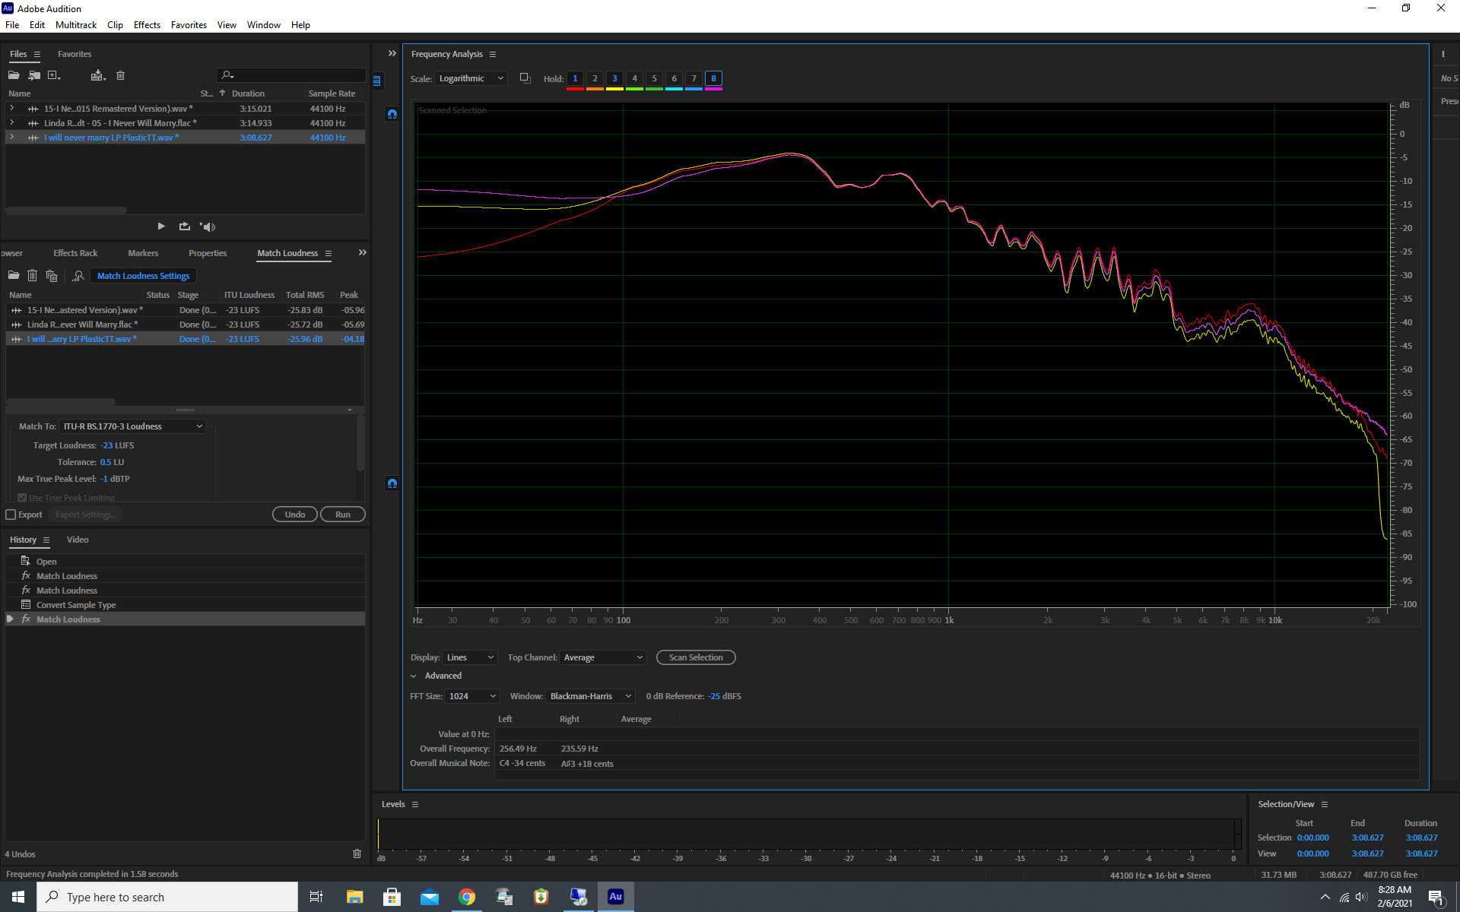
Task: Open the Match To loudness dropdown
Action: pos(132,426)
